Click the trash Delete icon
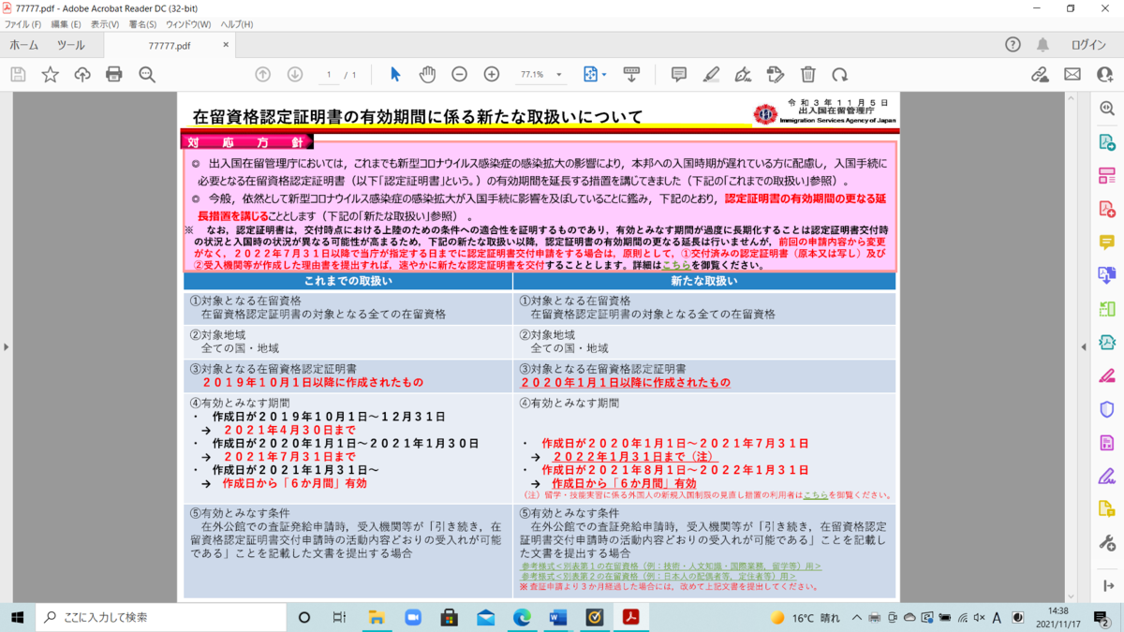Image resolution: width=1124 pixels, height=632 pixels. [x=808, y=74]
